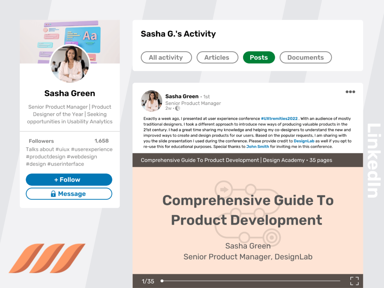Select the Posts filter tab
This screenshot has height=288, width=384.
pos(259,57)
